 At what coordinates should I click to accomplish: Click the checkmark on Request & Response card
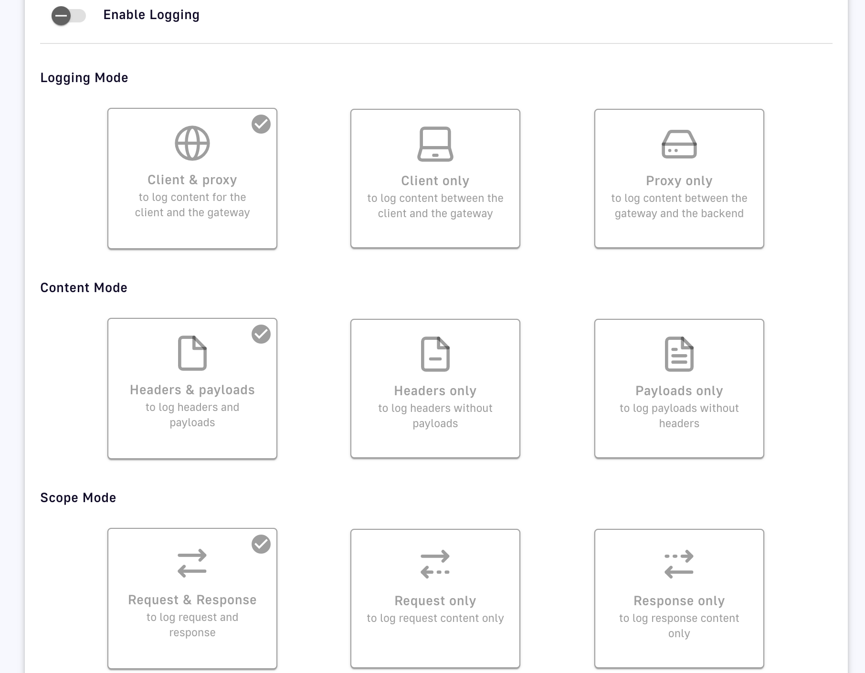261,543
